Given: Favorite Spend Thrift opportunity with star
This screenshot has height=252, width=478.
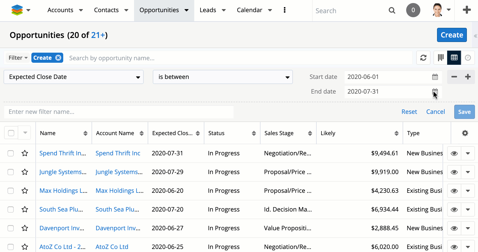Looking at the screenshot, I should pos(25,153).
